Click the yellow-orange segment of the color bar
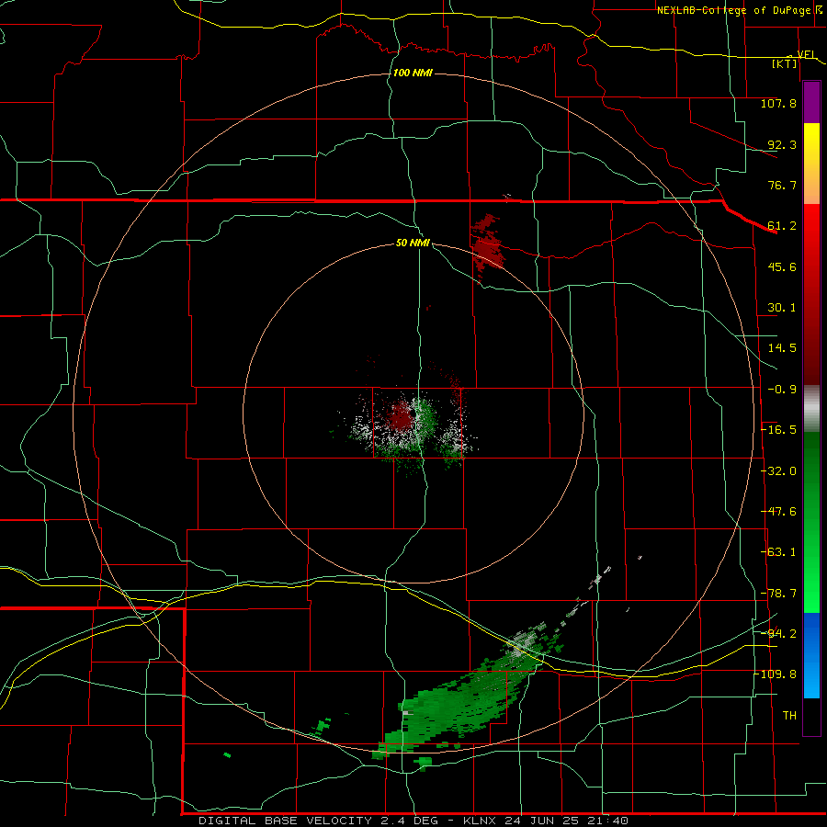 [811, 164]
